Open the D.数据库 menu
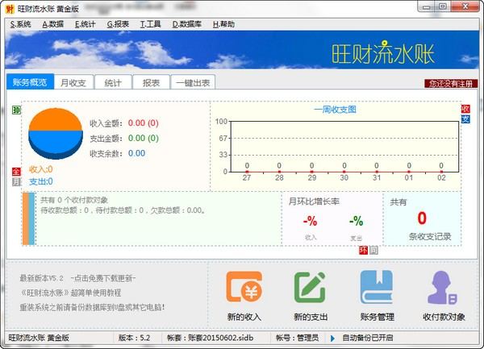484x349 pixels. click(x=187, y=24)
